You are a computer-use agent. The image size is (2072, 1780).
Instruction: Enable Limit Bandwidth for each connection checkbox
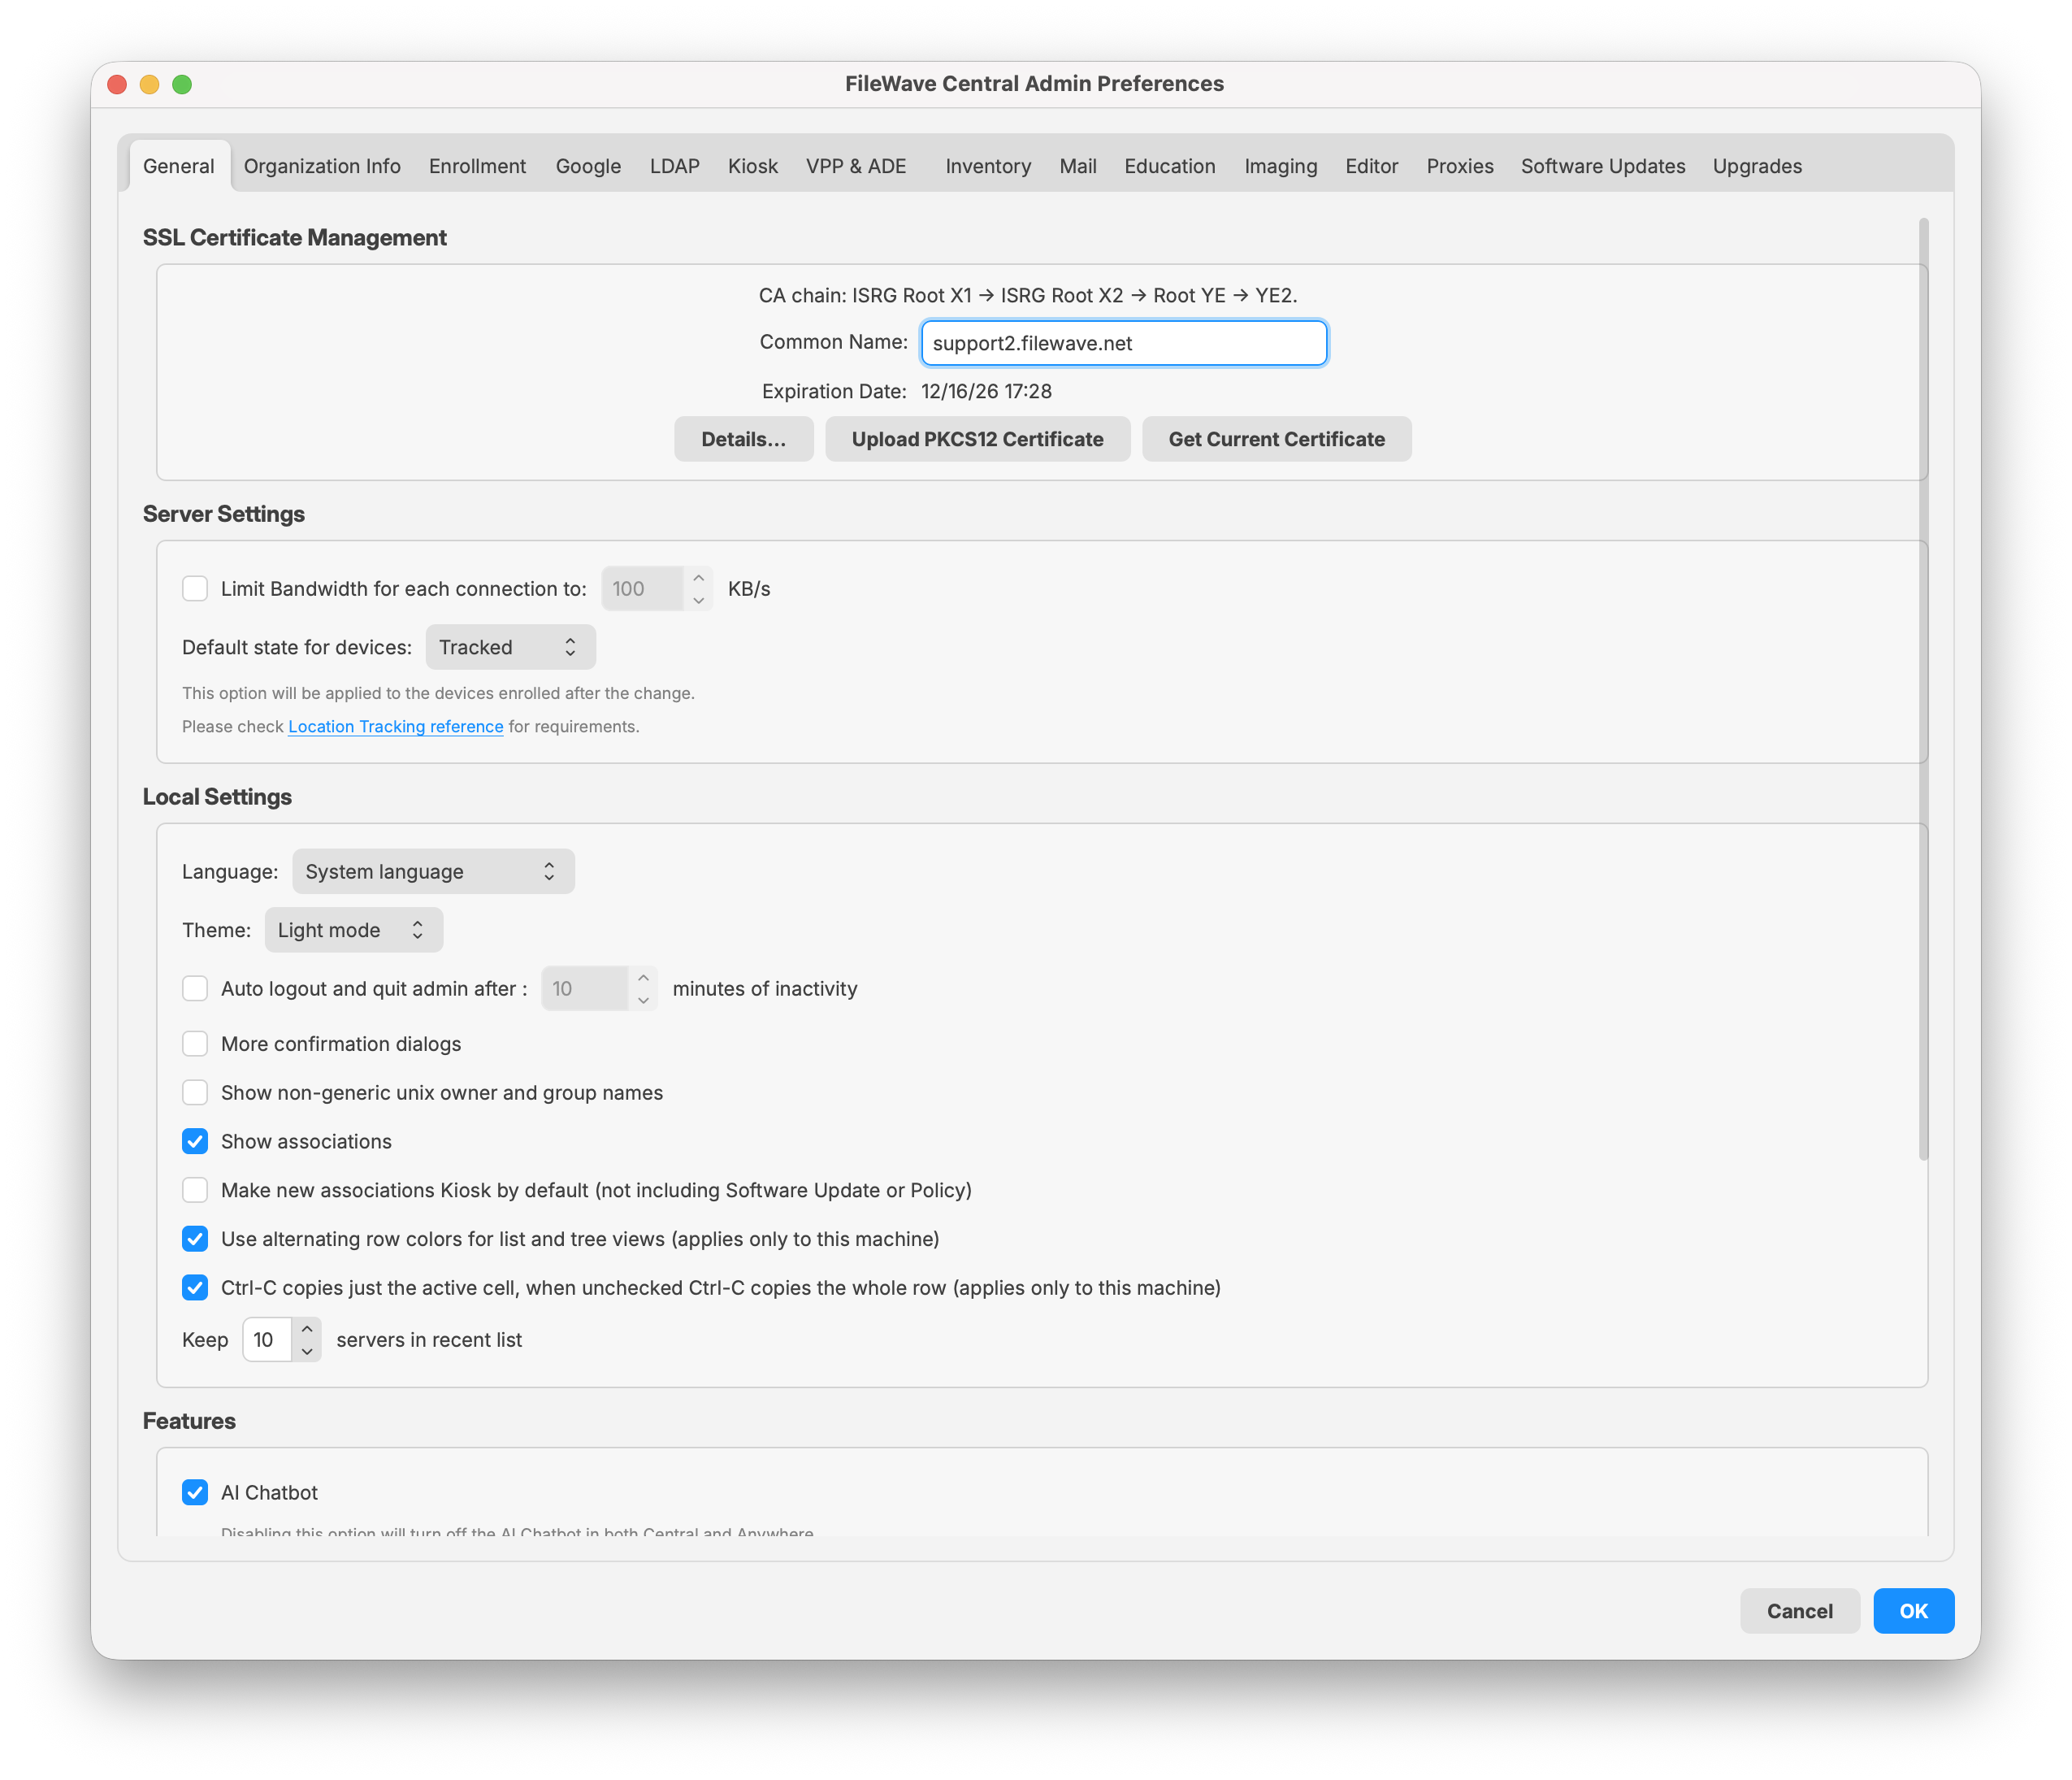point(195,588)
